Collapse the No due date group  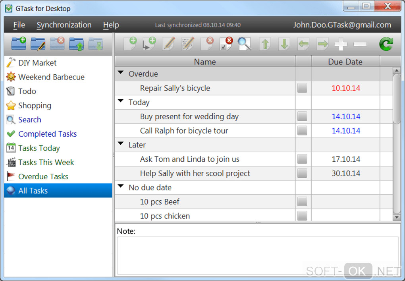[121, 186]
